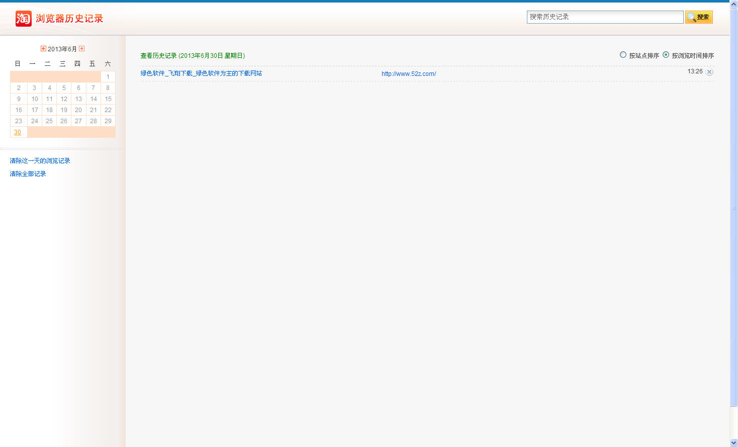This screenshot has height=447, width=738.
Task: Select day 1 in the calendar
Action: pyautogui.click(x=108, y=77)
